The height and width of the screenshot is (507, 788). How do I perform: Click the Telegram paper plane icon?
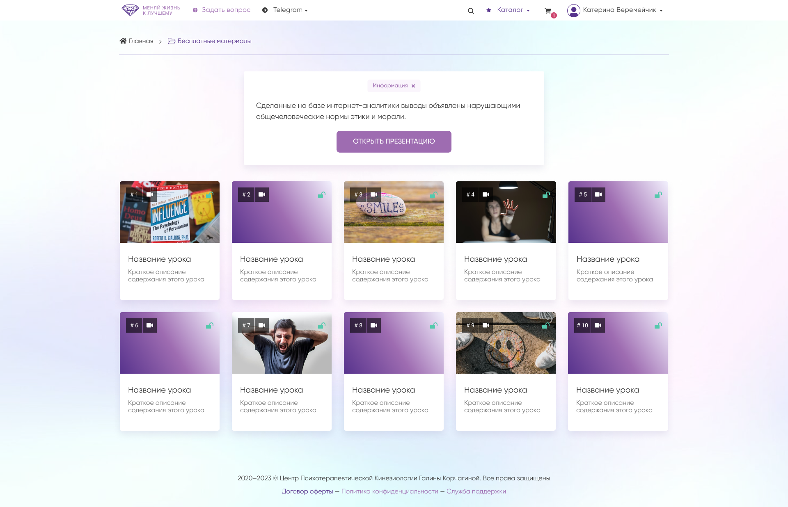click(265, 10)
